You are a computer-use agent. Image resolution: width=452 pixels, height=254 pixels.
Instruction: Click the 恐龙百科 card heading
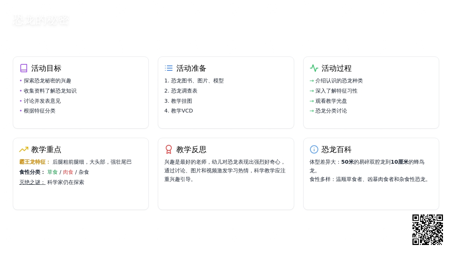tap(336, 149)
